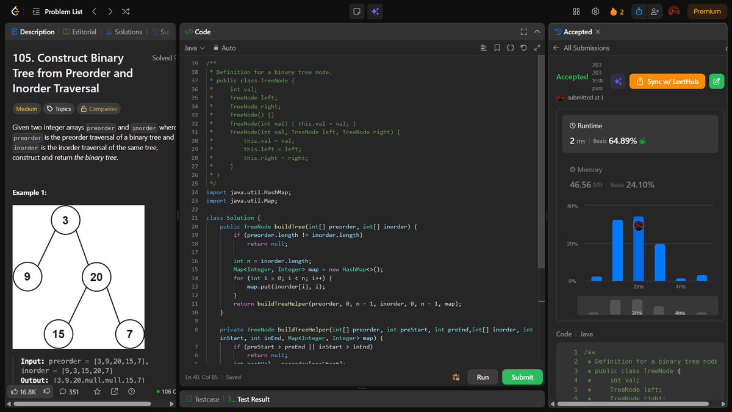
Task: Open the layout grid icon
Action: tap(576, 11)
